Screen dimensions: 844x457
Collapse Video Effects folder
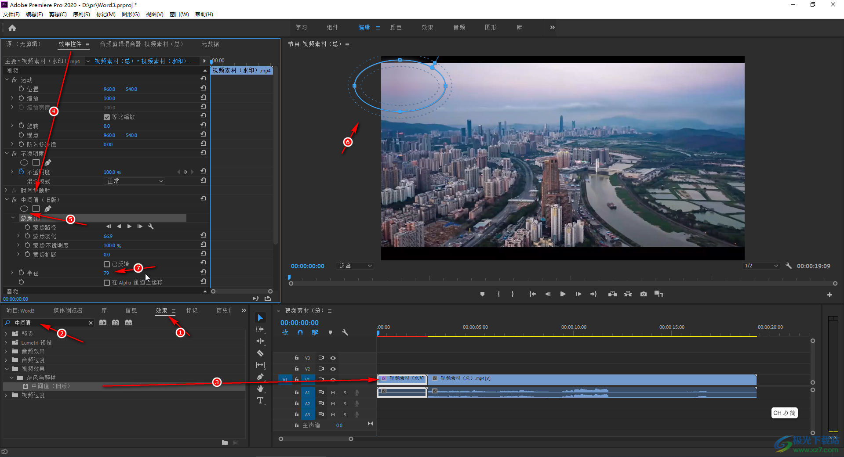6,369
